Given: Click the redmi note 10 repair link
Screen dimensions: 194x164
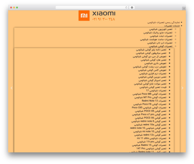Looking at the screenshot, I should coord(148,128).
